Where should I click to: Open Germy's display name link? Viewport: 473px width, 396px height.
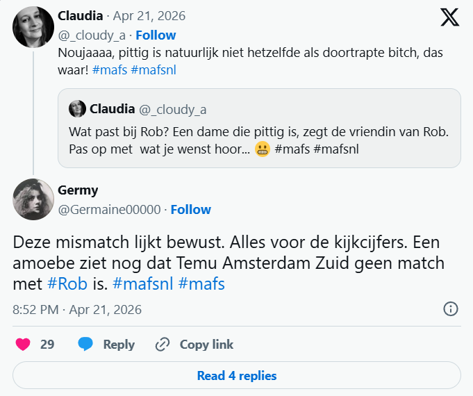[78, 190]
